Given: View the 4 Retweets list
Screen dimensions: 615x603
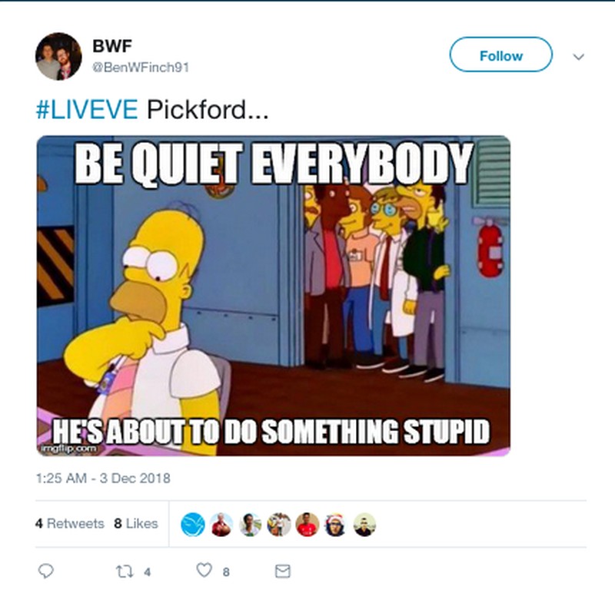Looking at the screenshot, I should tap(70, 523).
